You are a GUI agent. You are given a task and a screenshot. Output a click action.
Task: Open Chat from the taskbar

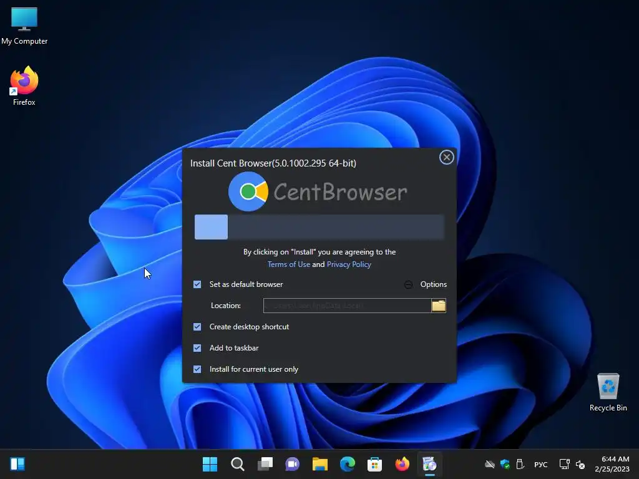pos(292,464)
